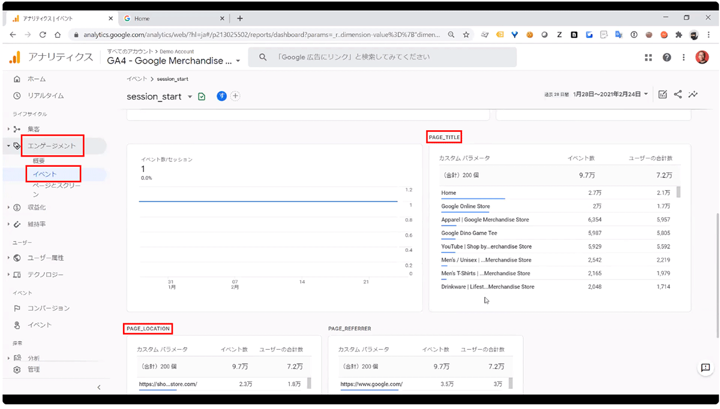Expand the 収益化 section arrow
Screen dimensions: 720x409
[8, 207]
